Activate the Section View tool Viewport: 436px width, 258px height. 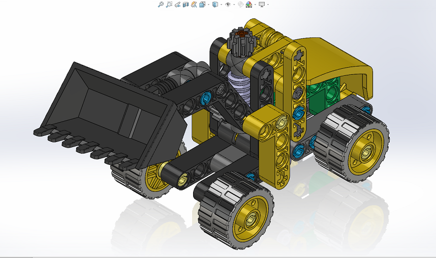click(x=186, y=5)
